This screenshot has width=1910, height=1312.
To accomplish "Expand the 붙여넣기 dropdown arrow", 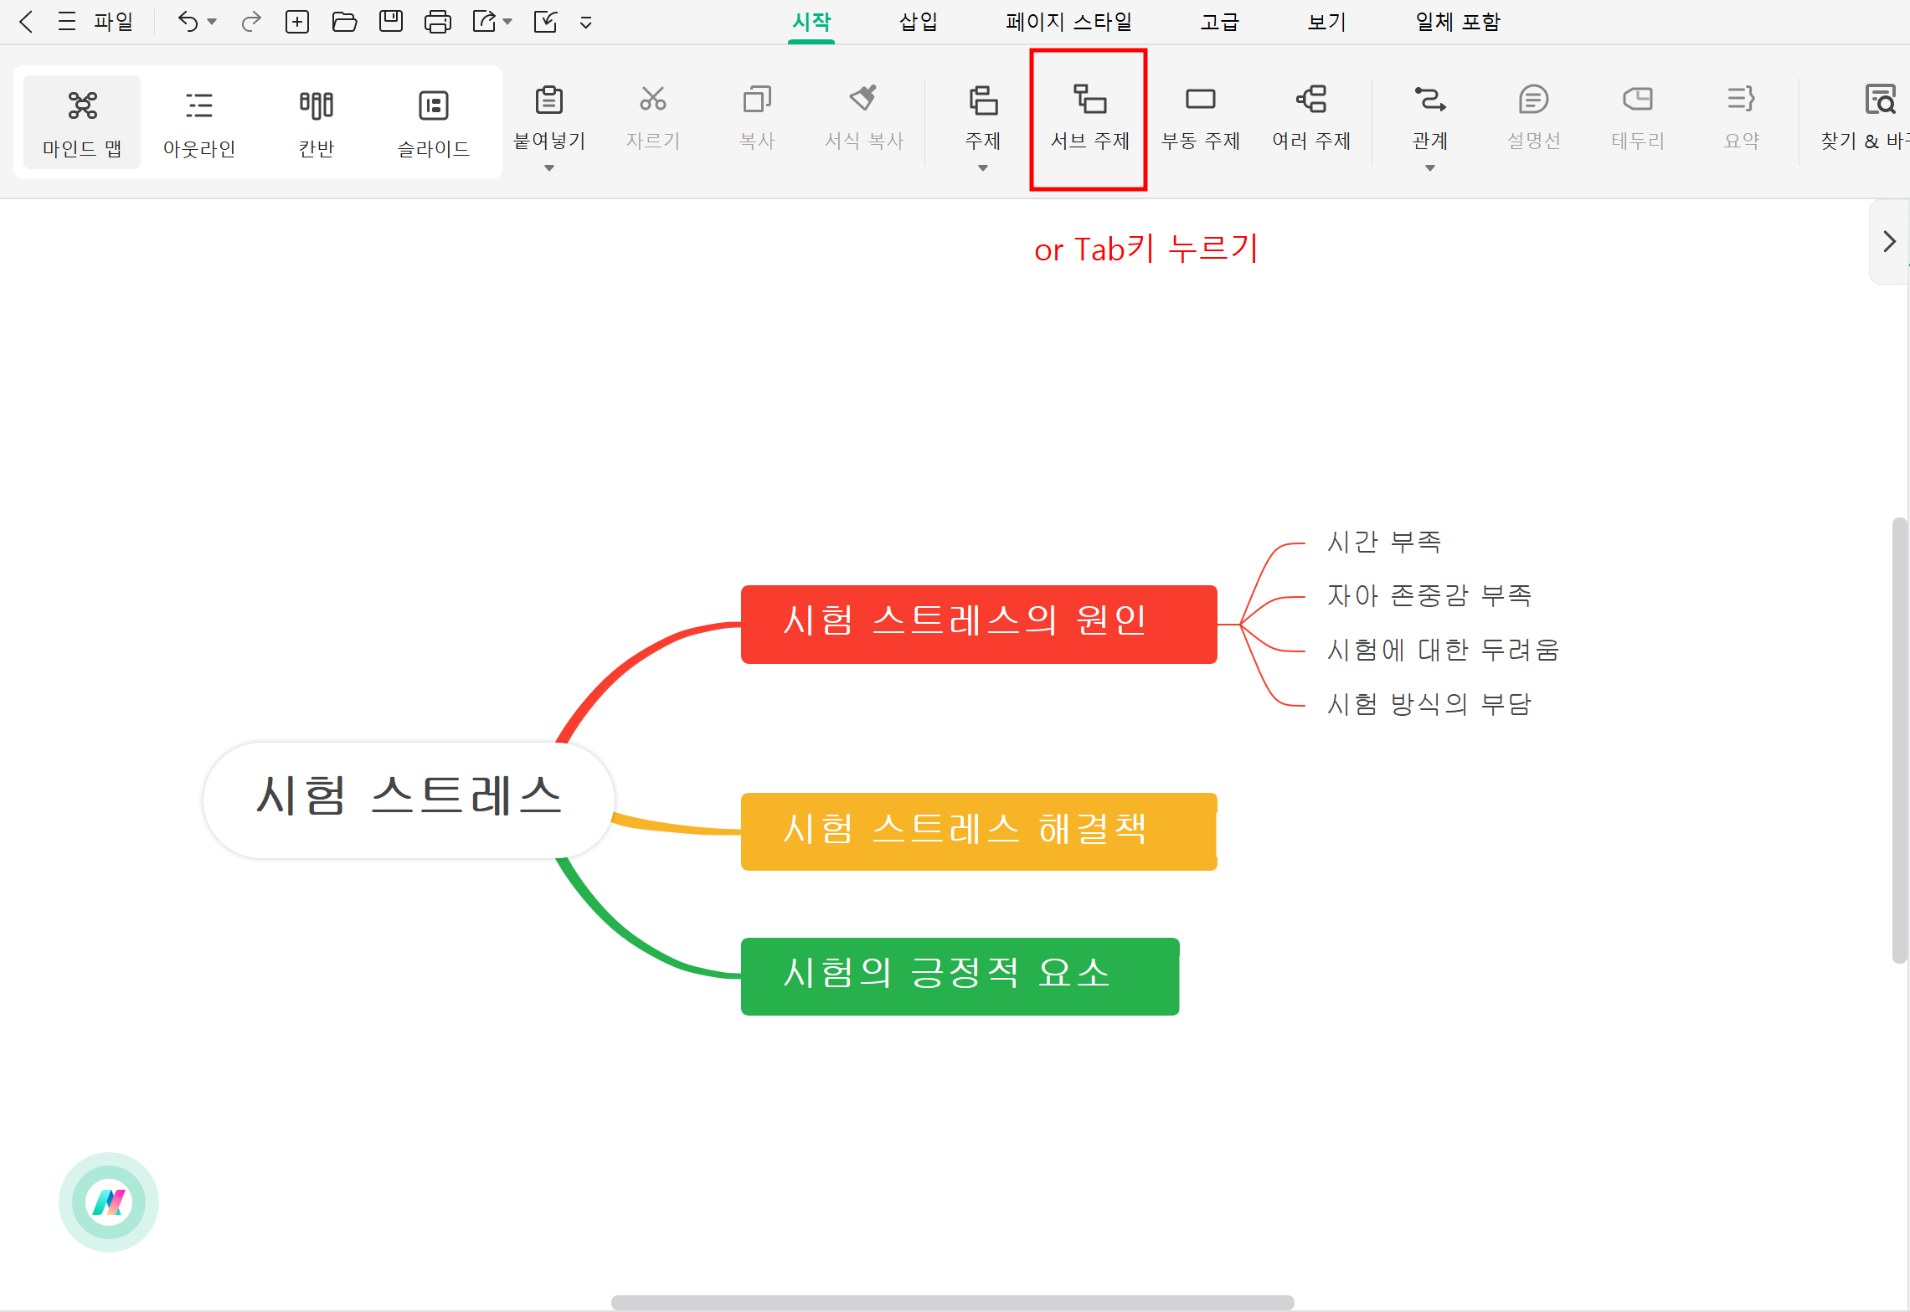I will [549, 168].
